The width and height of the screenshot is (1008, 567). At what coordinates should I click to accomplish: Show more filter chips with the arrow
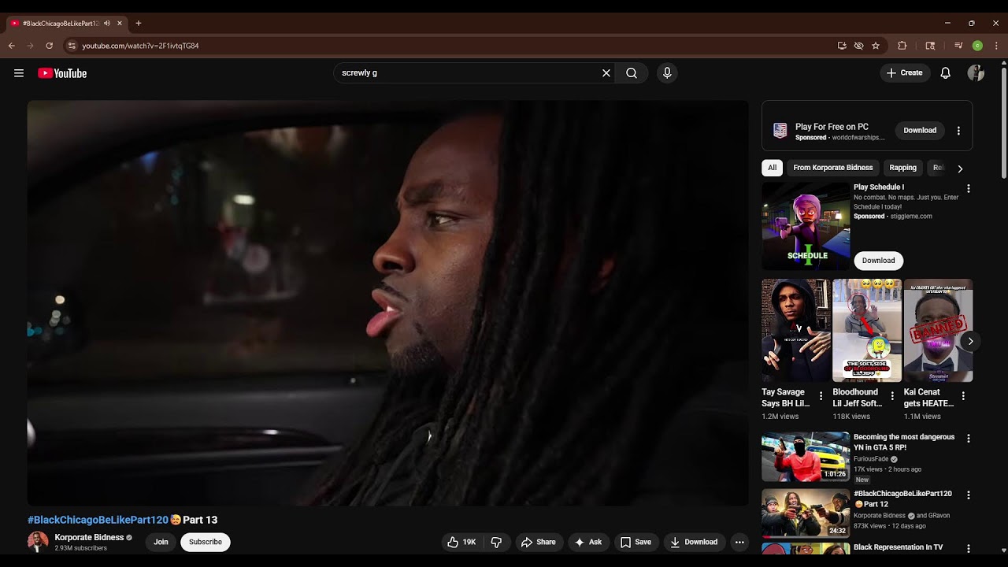coord(960,169)
